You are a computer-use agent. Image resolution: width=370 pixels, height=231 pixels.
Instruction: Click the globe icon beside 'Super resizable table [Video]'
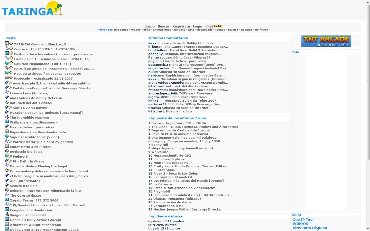(x=7, y=136)
